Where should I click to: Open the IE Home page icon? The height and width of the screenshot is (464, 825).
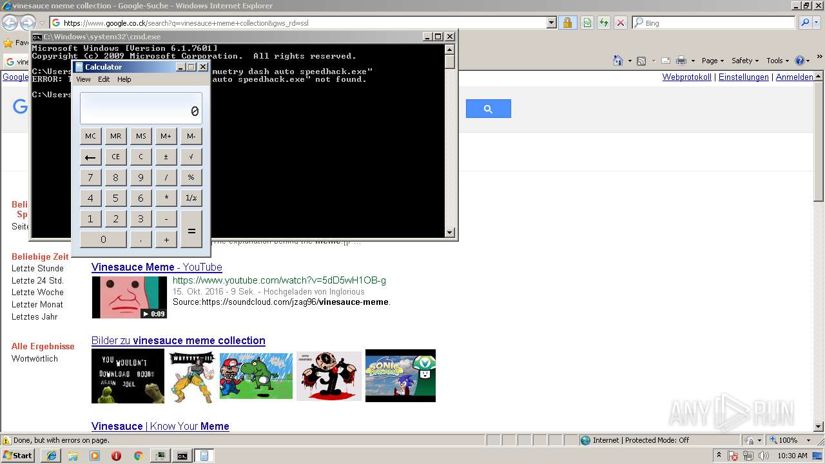tap(618, 61)
